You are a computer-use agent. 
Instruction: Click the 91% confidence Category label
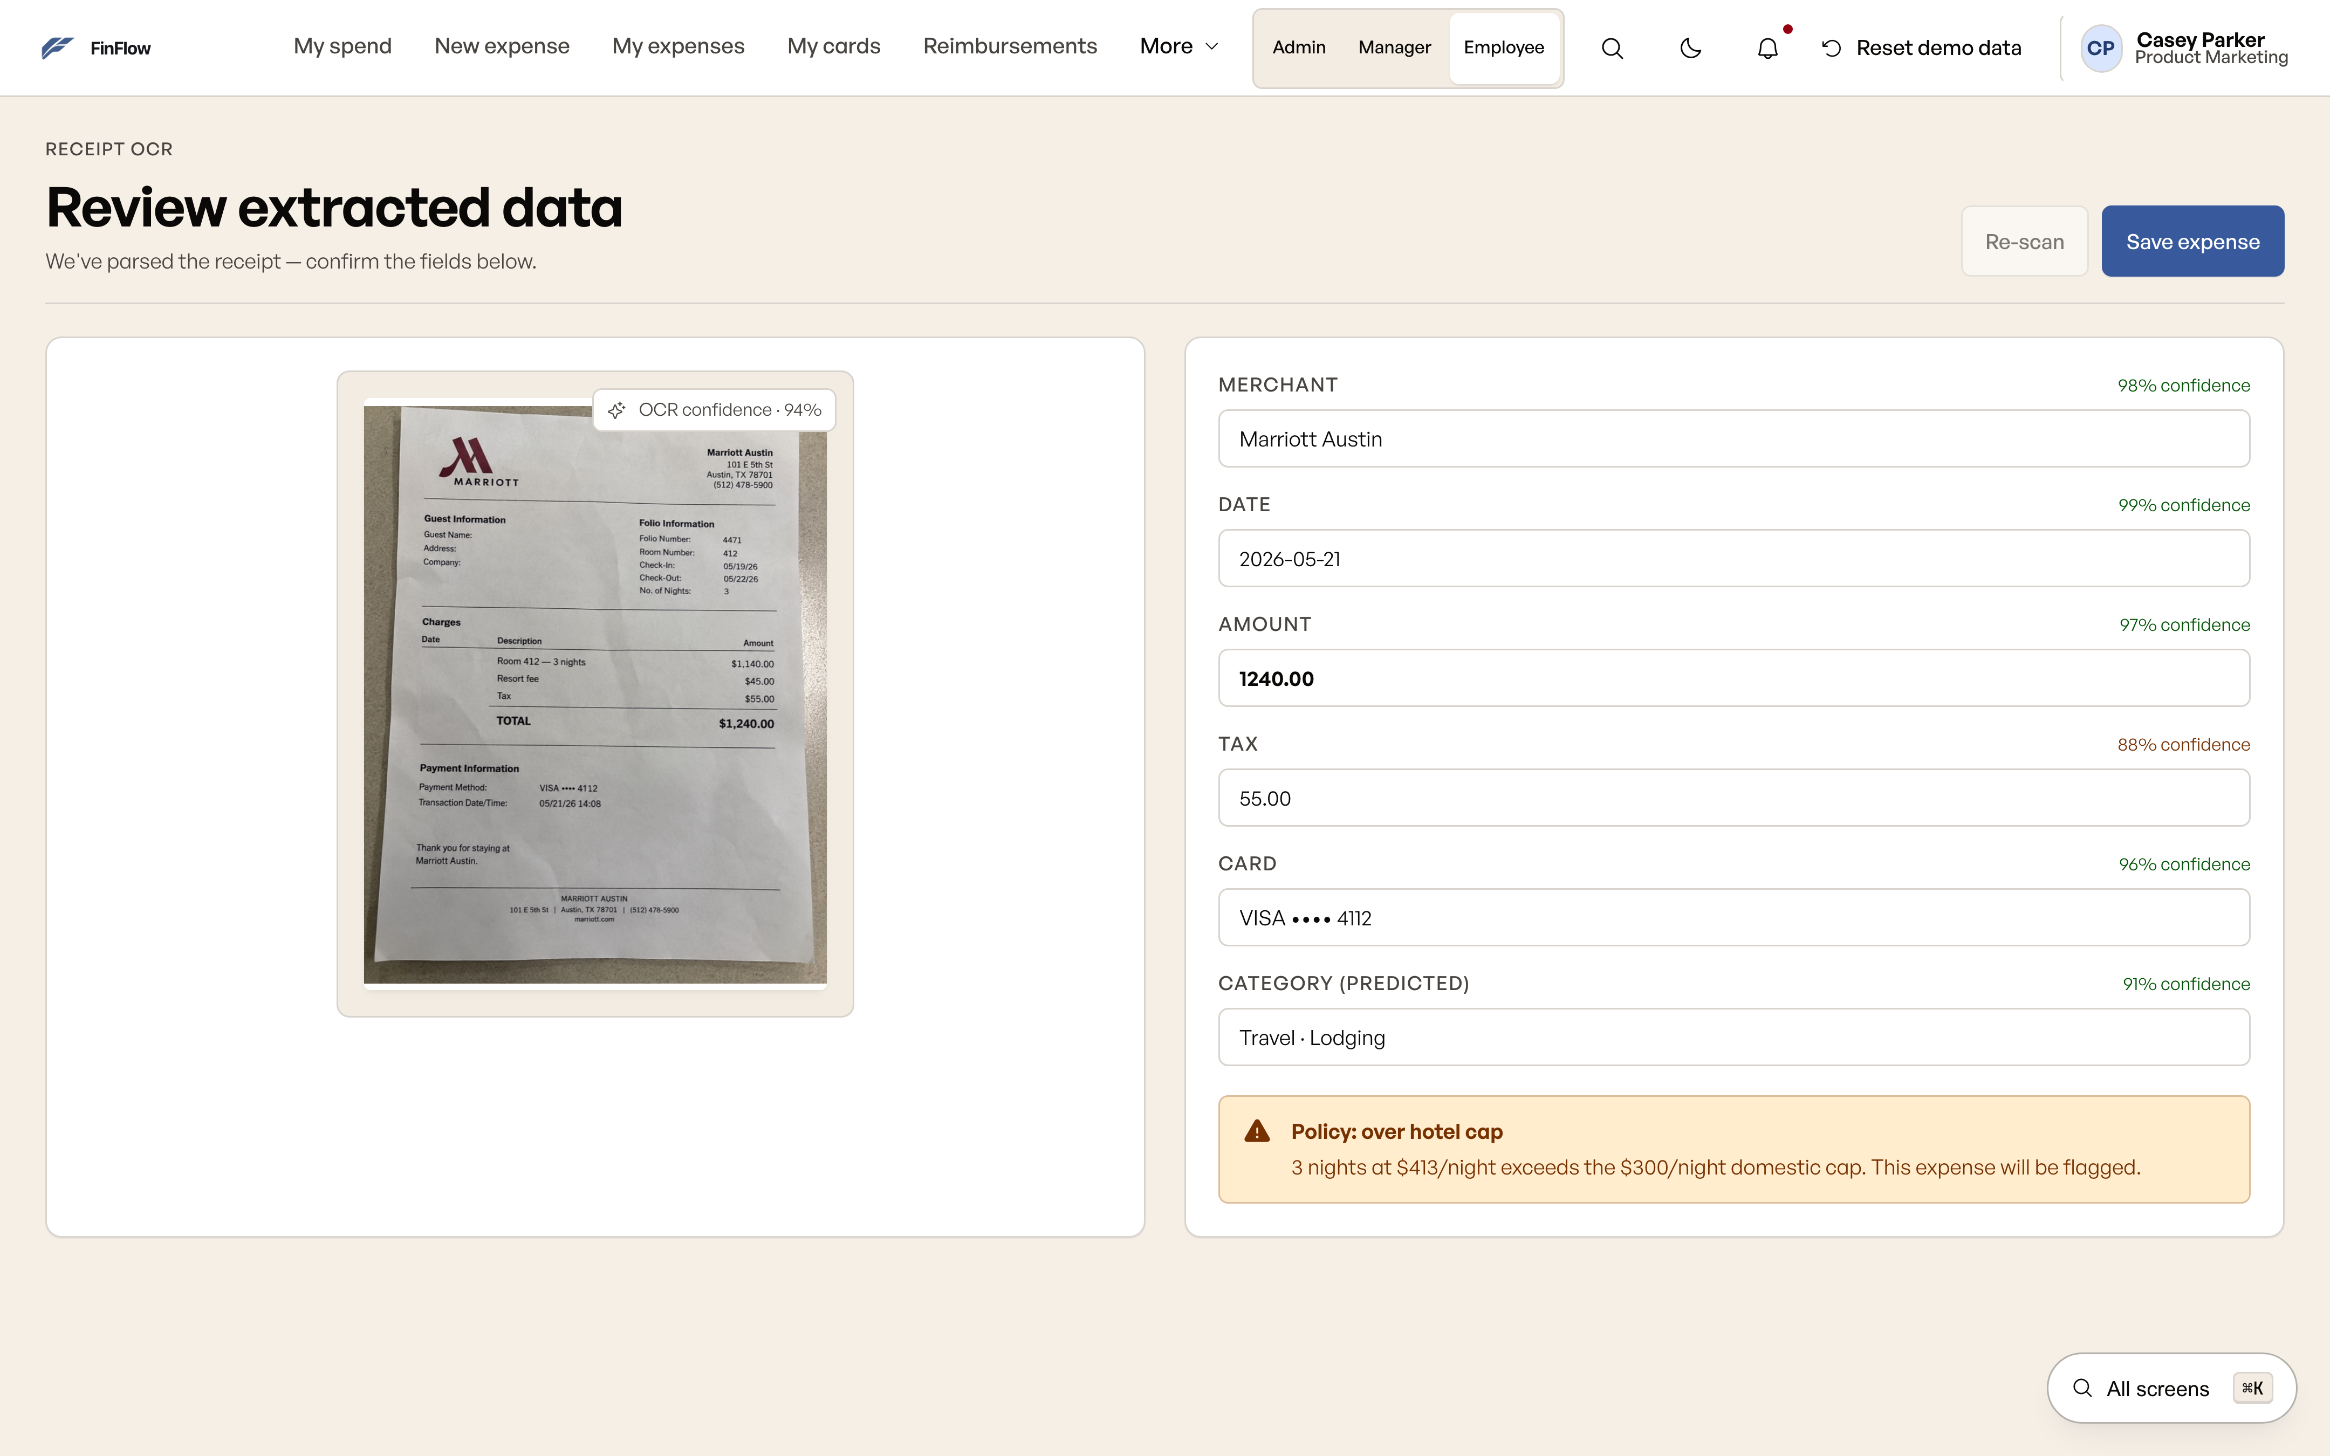[x=2185, y=984]
